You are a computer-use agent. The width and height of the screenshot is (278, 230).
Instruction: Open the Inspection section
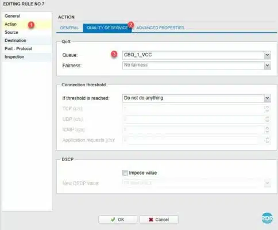pyautogui.click(x=27, y=57)
